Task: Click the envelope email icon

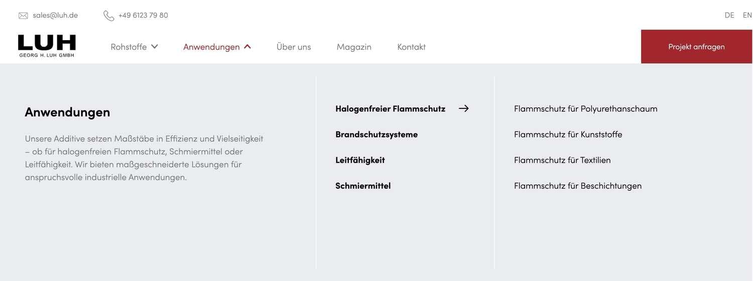Action: click(x=23, y=16)
